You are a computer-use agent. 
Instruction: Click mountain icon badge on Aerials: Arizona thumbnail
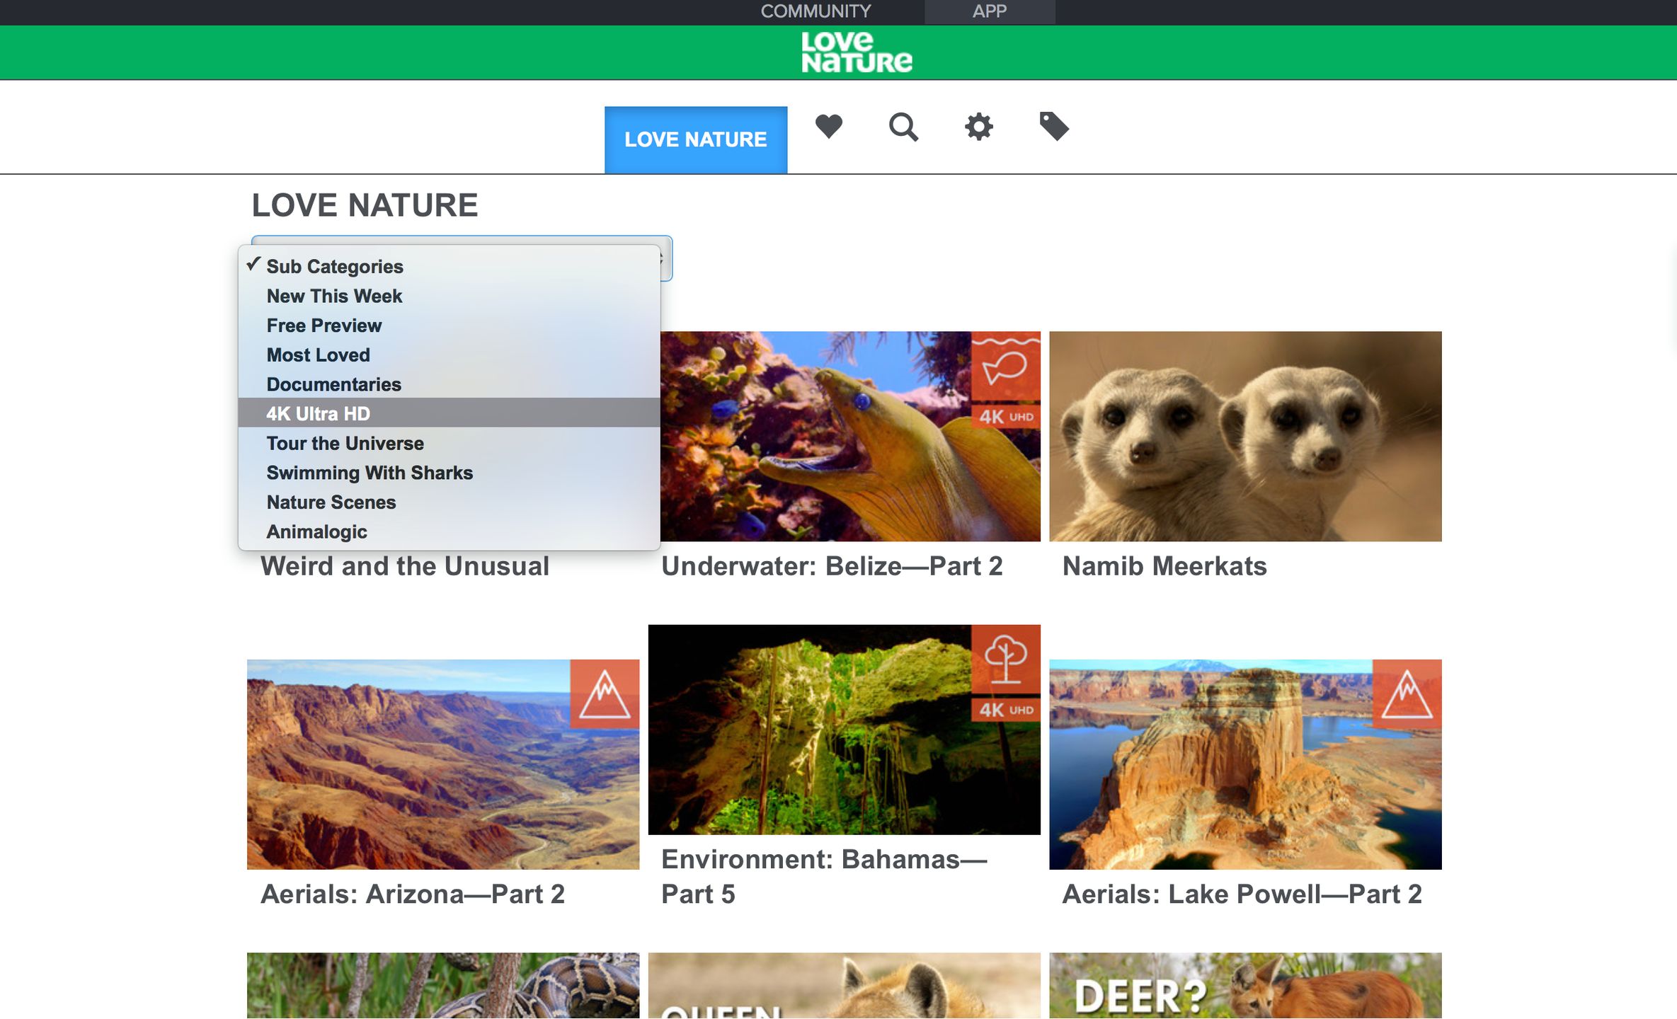605,694
